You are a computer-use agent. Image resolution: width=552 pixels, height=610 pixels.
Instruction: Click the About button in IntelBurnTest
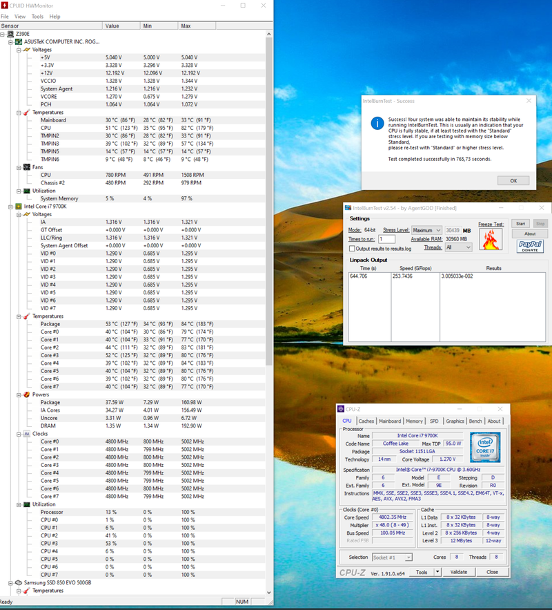point(530,233)
